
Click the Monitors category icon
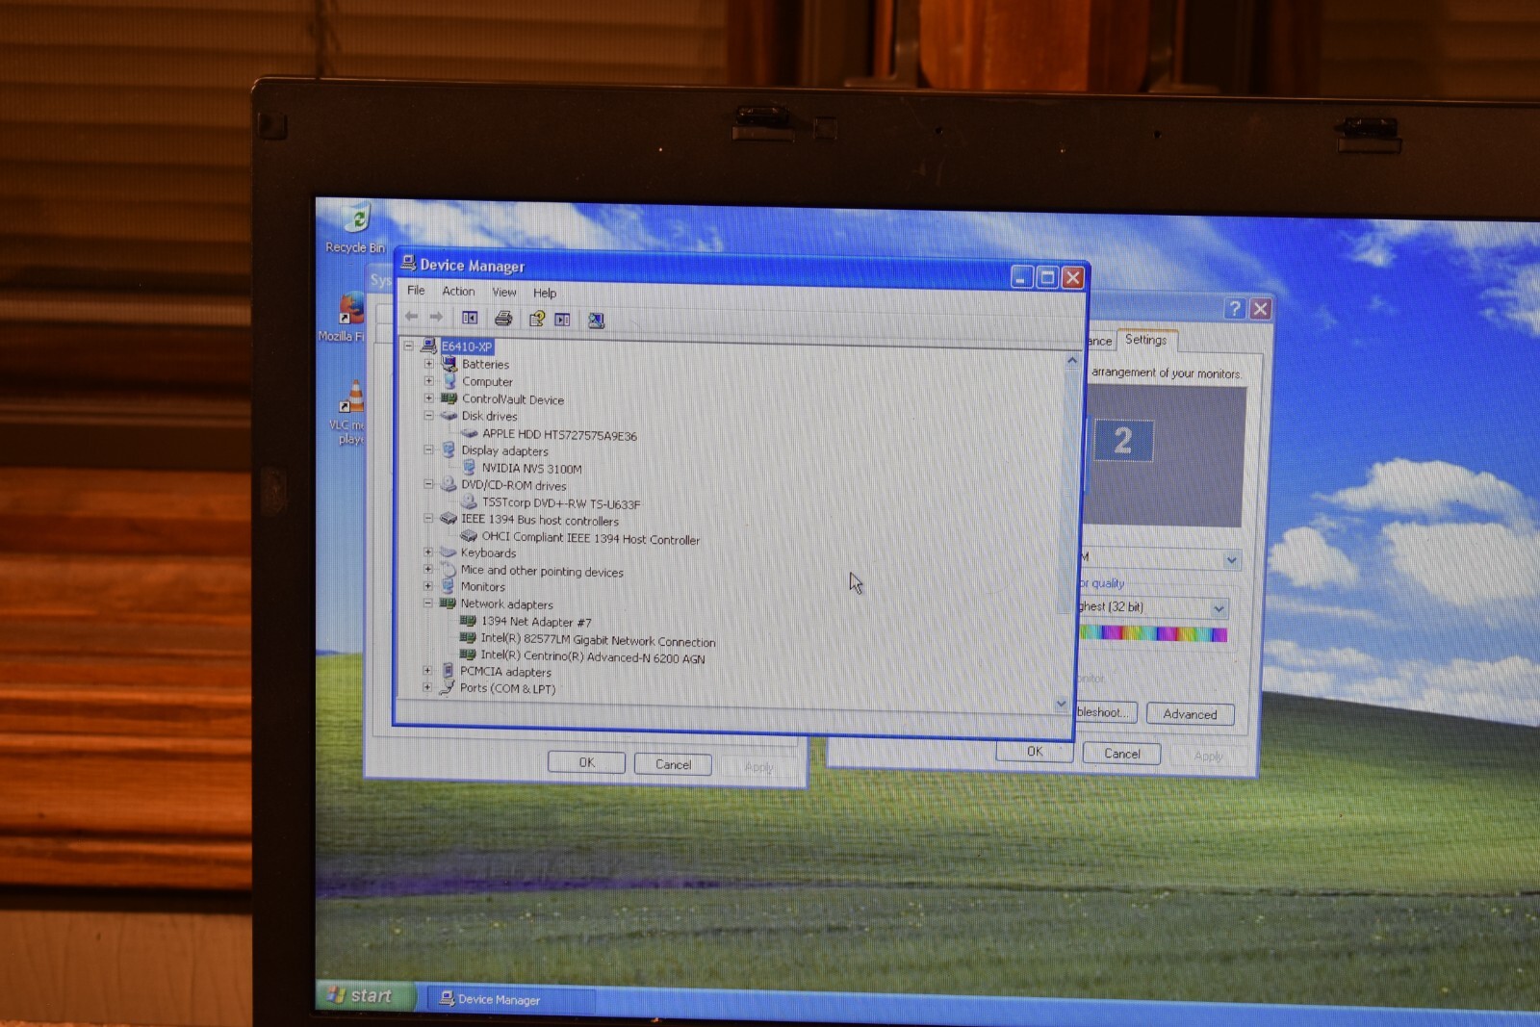[x=448, y=585]
